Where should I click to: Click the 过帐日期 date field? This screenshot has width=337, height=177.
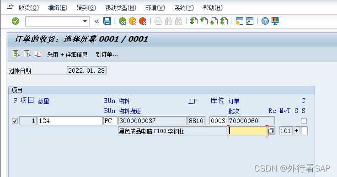tap(86, 70)
